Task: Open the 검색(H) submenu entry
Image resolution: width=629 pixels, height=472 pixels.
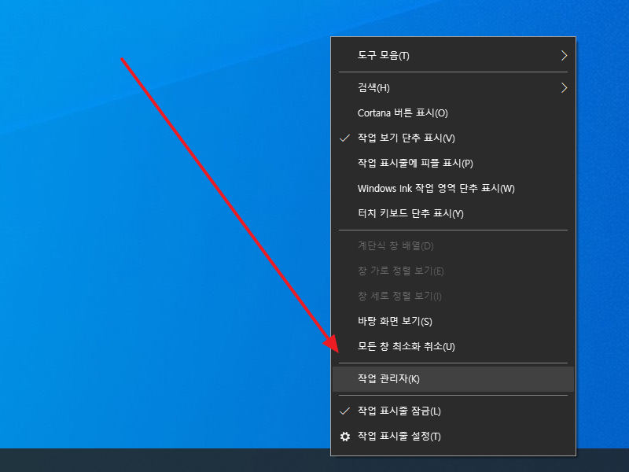Action: pyautogui.click(x=454, y=88)
